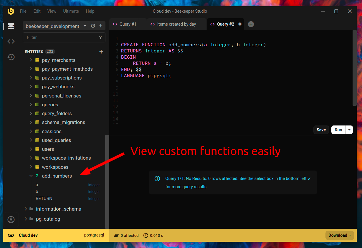Select the Query #2 tab
Viewport: 362px width, 248px height.
coord(226,24)
